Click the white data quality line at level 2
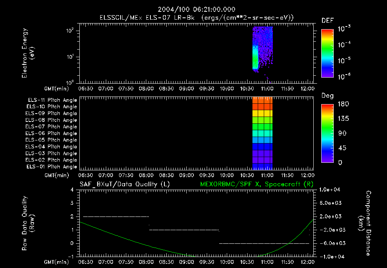The width and height of the screenshot is (387, 268). tap(116, 217)
